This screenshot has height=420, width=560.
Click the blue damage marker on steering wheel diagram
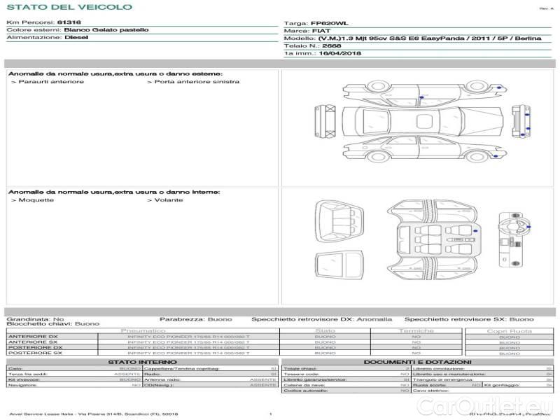pyautogui.click(x=530, y=227)
